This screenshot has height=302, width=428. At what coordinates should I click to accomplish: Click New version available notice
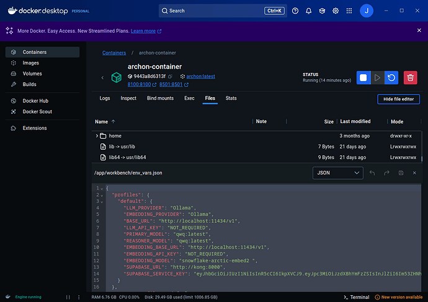(x=398, y=297)
